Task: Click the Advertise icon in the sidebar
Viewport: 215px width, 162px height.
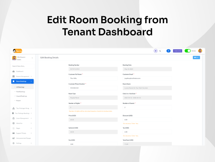Action: [x=14, y=123]
